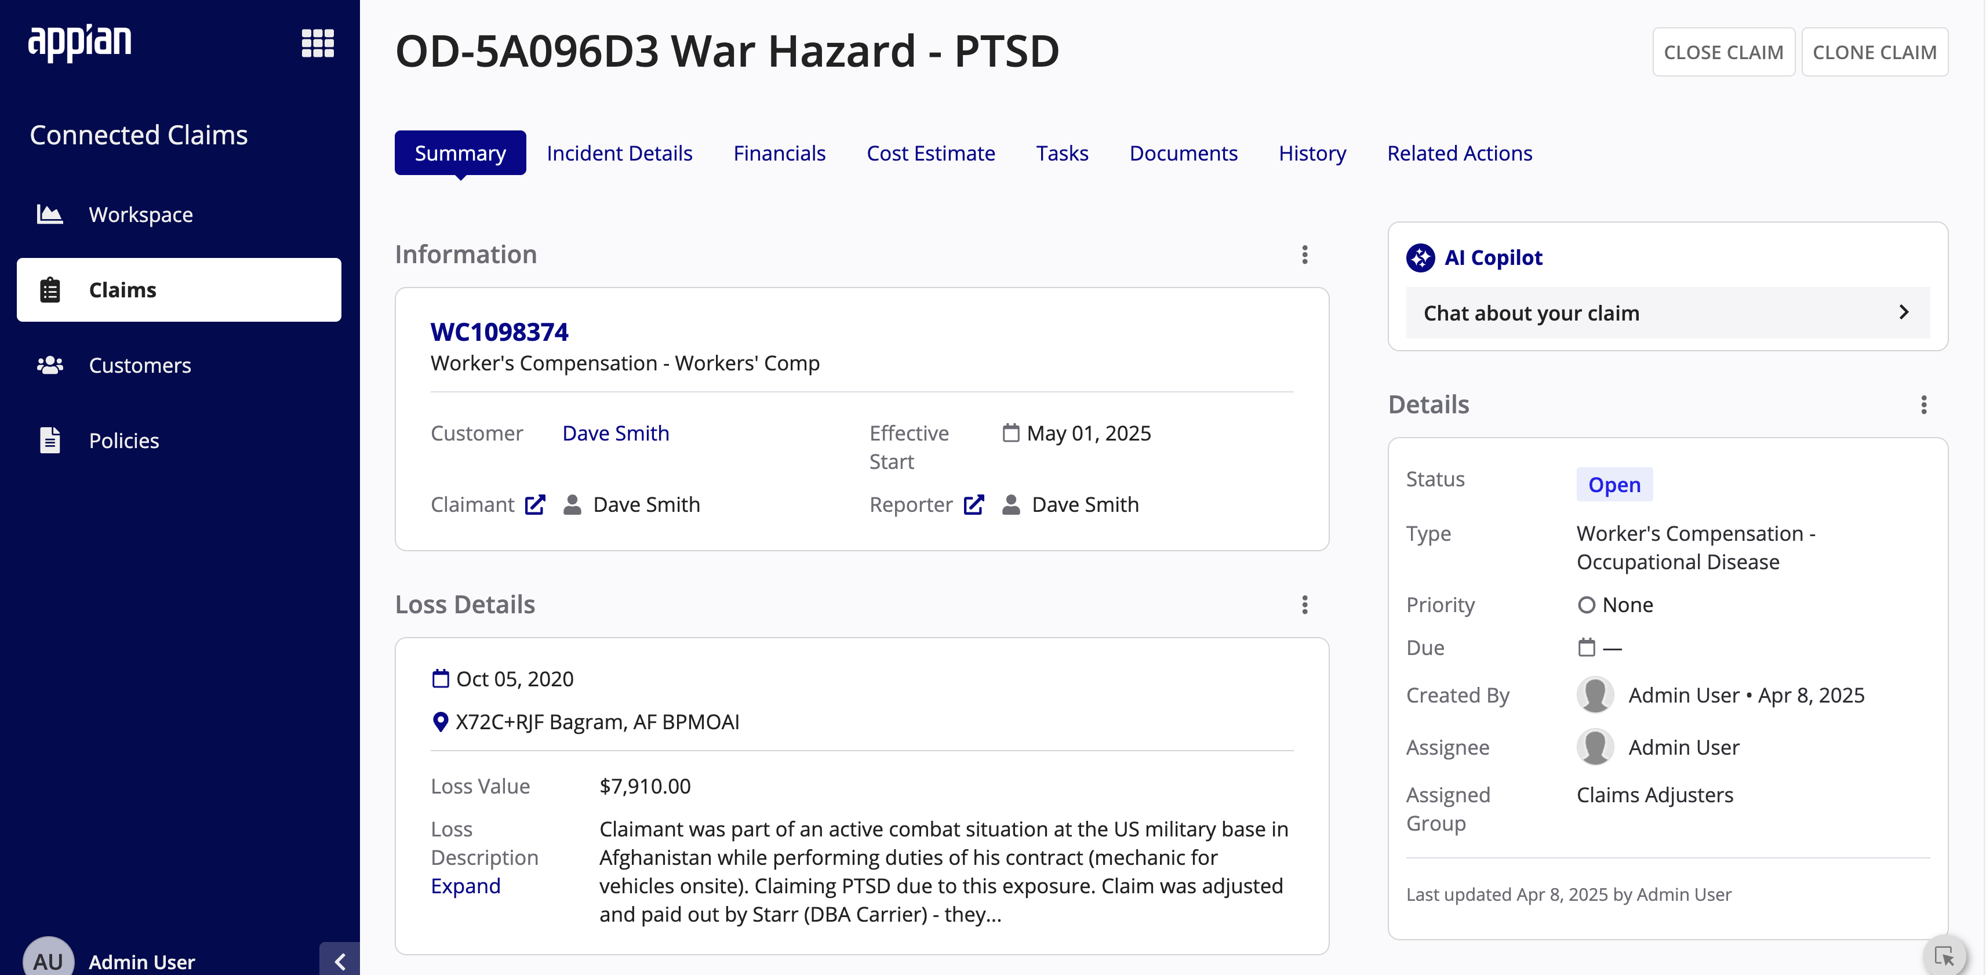Click the Due date calendar icon
The image size is (1986, 975).
(1586, 647)
